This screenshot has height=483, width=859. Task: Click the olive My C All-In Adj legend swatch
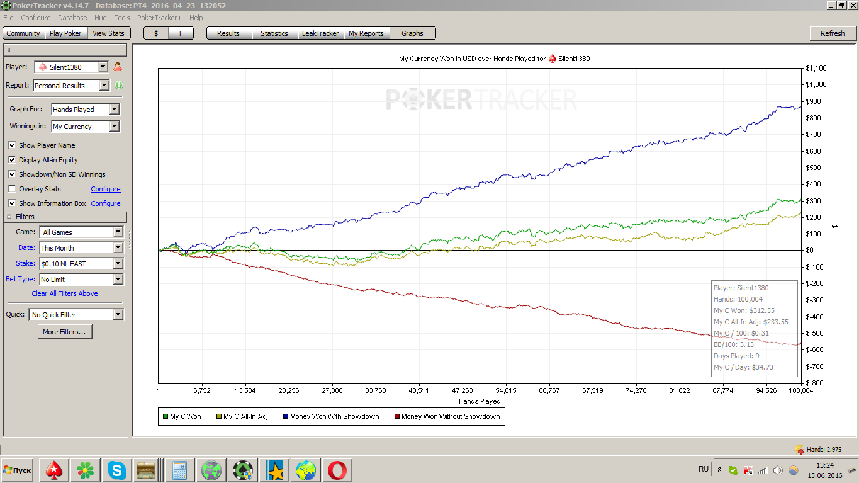(219, 416)
